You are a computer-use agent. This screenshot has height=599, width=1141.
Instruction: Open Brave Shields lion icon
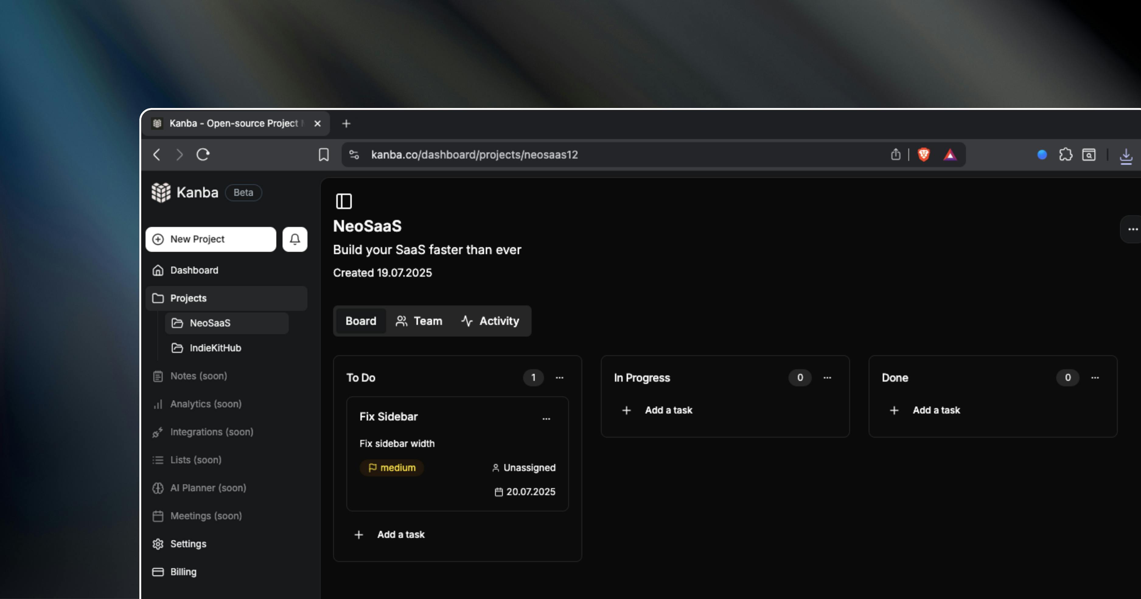coord(923,155)
